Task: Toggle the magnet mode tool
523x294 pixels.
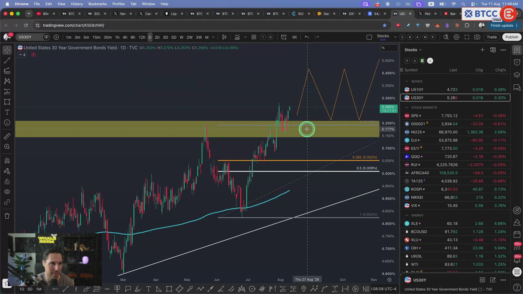Action: click(x=7, y=161)
